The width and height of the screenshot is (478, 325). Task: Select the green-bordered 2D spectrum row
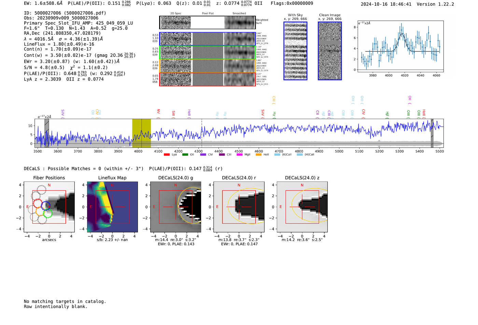pos(207,53)
